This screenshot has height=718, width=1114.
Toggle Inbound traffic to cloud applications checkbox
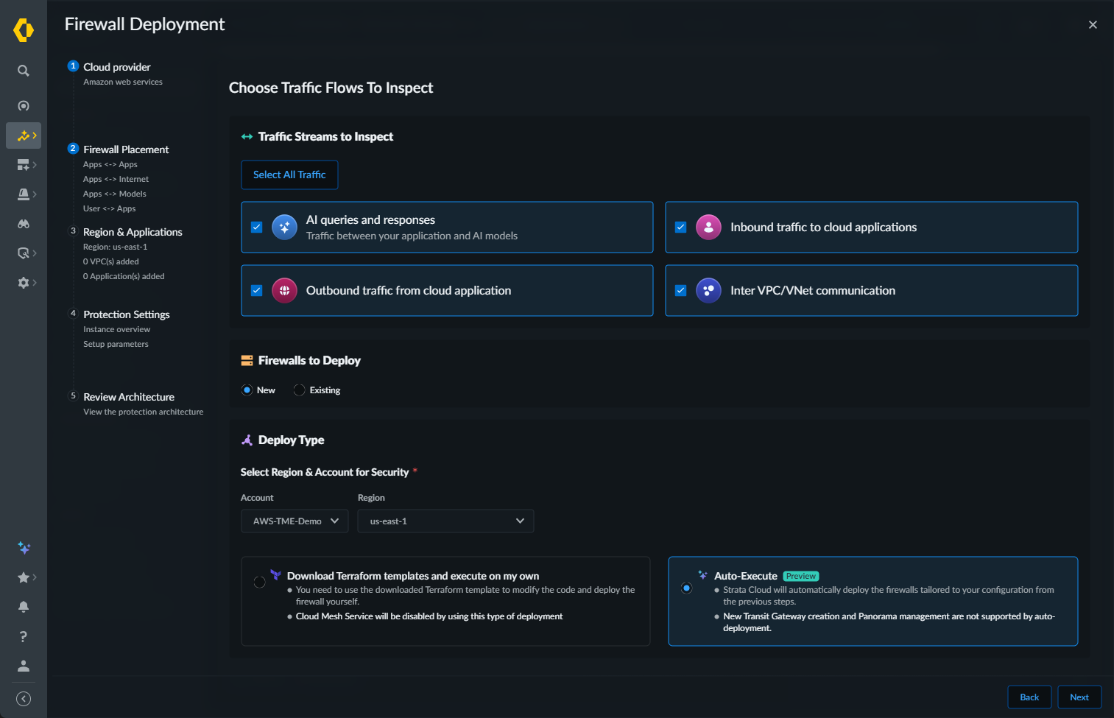[x=681, y=227]
